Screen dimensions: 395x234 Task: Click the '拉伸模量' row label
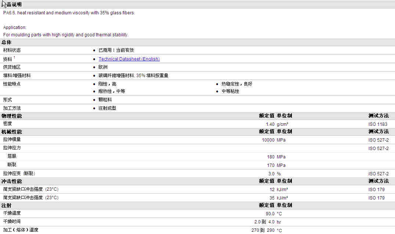[x=12, y=139]
